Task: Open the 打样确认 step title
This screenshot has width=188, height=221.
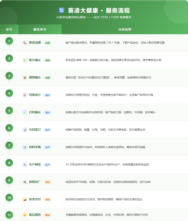Action: coord(35,112)
